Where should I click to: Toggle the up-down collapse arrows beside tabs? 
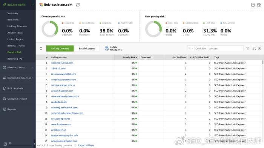pyautogui.click(x=41, y=49)
